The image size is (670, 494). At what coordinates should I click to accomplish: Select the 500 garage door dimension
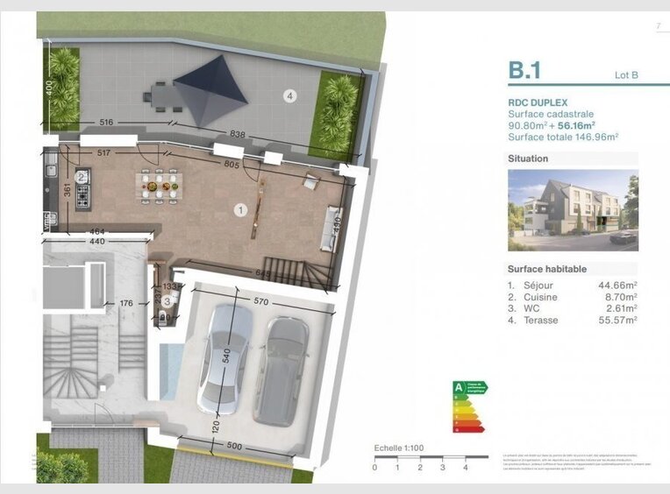tap(234, 446)
